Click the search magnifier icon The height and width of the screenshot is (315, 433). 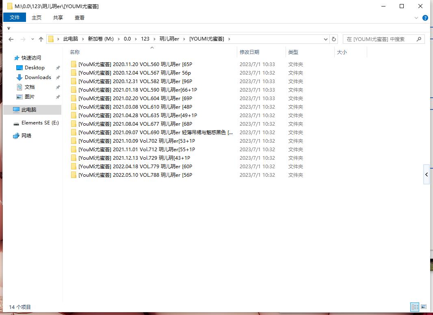419,39
